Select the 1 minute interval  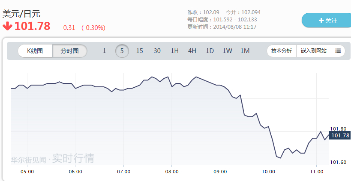click(104, 51)
